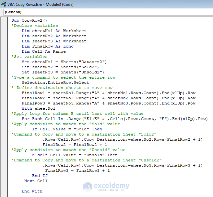Click 'Dim FinalRow As Long' line

click(x=48, y=46)
